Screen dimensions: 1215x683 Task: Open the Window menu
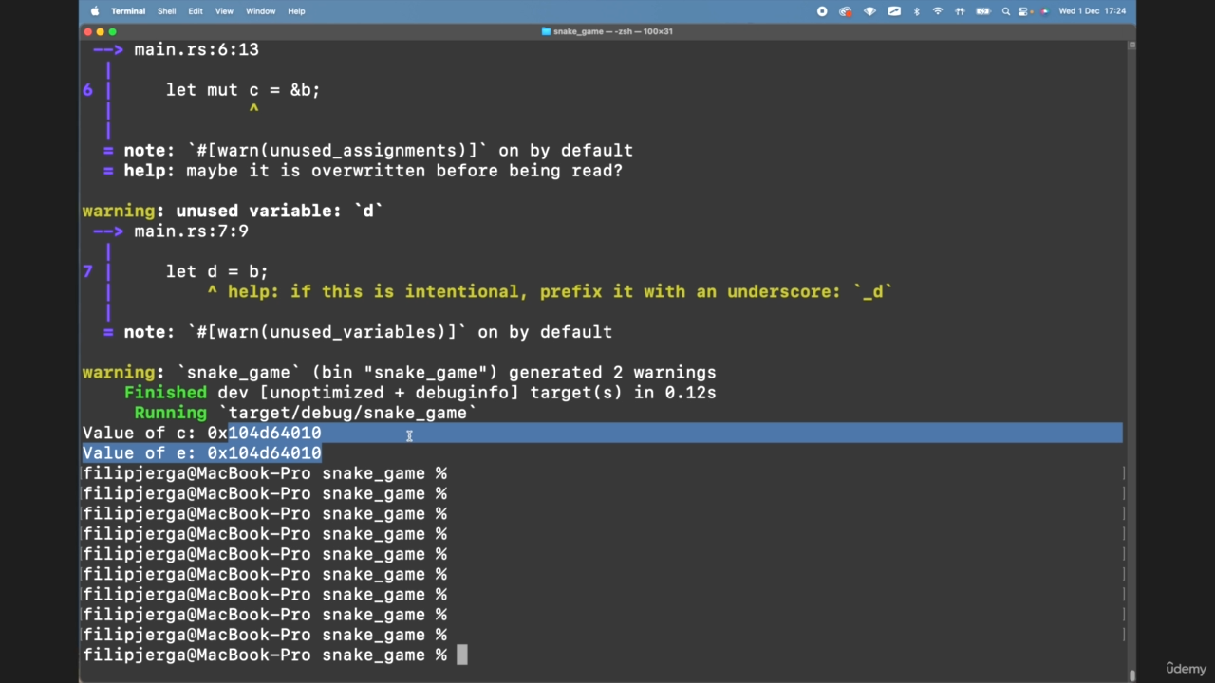click(260, 11)
